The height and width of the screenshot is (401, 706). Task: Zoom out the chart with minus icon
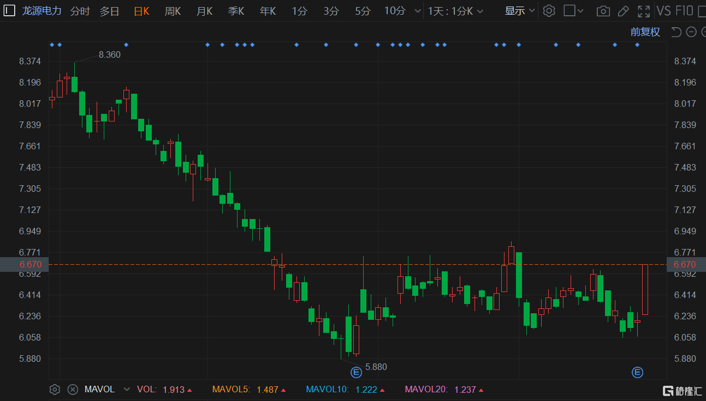(x=691, y=32)
